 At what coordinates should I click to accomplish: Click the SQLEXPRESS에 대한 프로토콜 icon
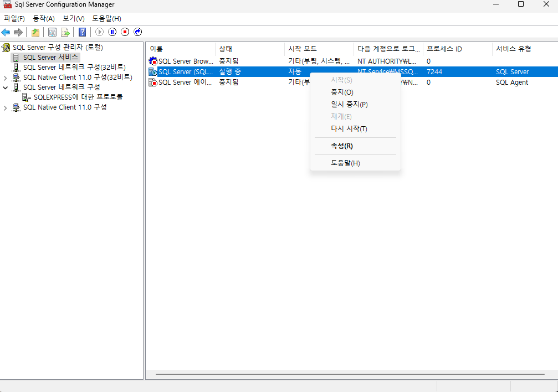[x=27, y=97]
